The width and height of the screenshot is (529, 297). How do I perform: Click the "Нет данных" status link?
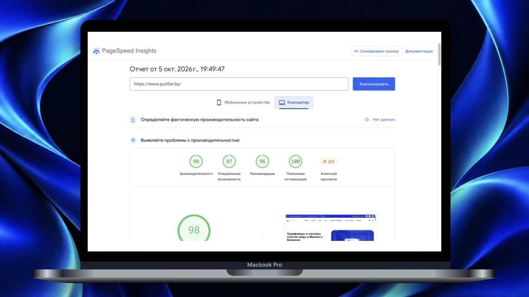[380, 120]
